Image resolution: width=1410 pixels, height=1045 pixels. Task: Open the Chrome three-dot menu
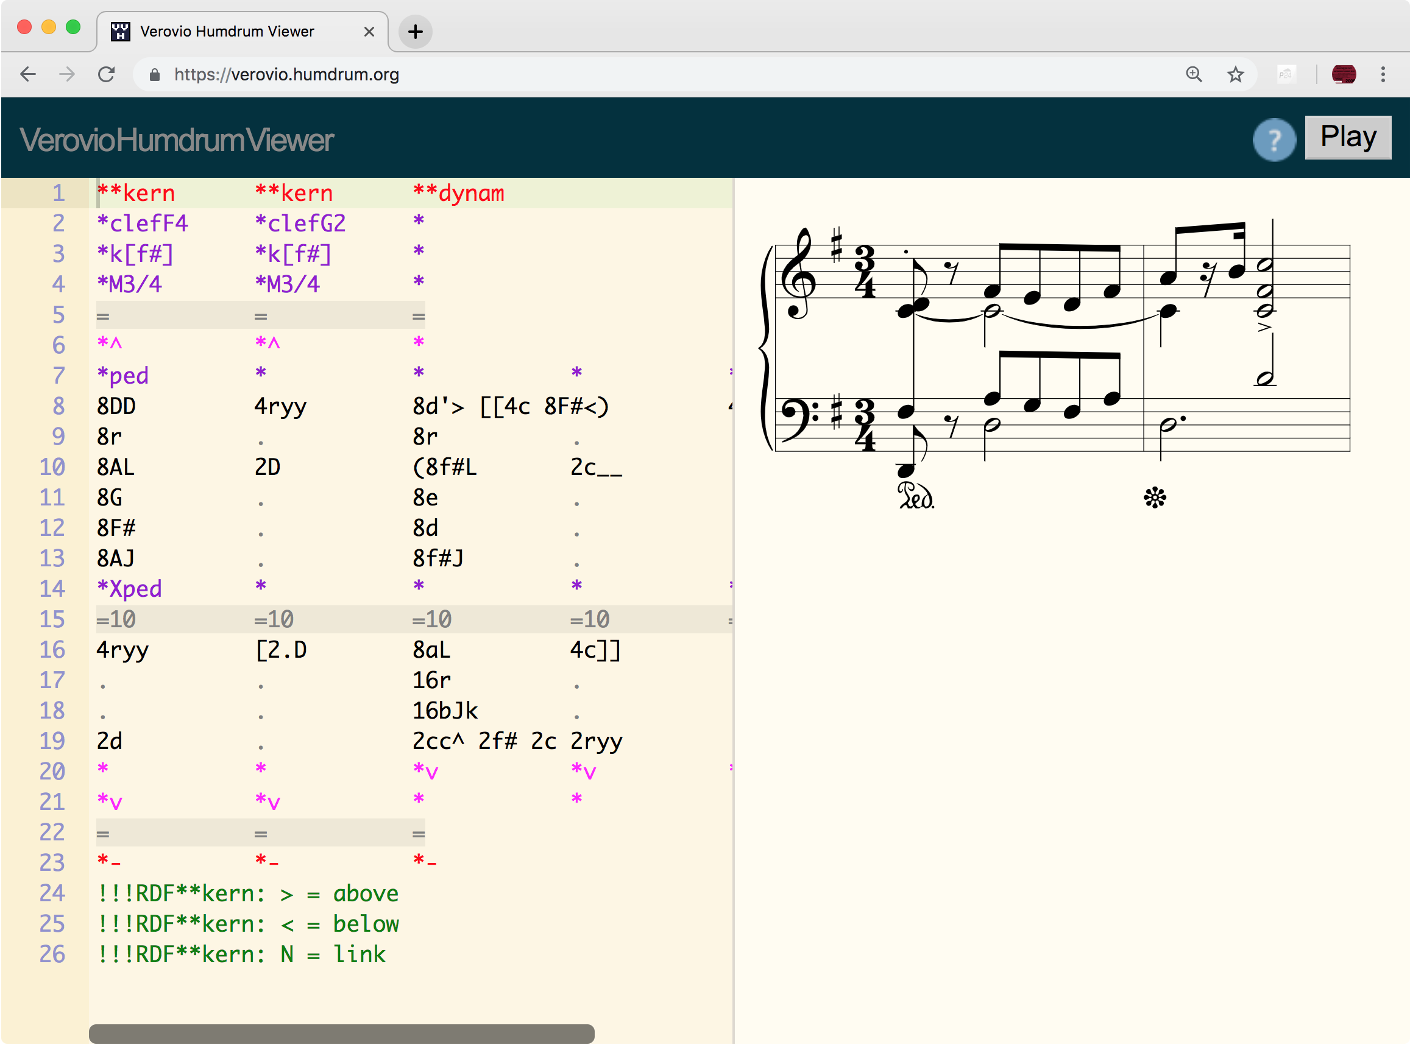[1383, 74]
